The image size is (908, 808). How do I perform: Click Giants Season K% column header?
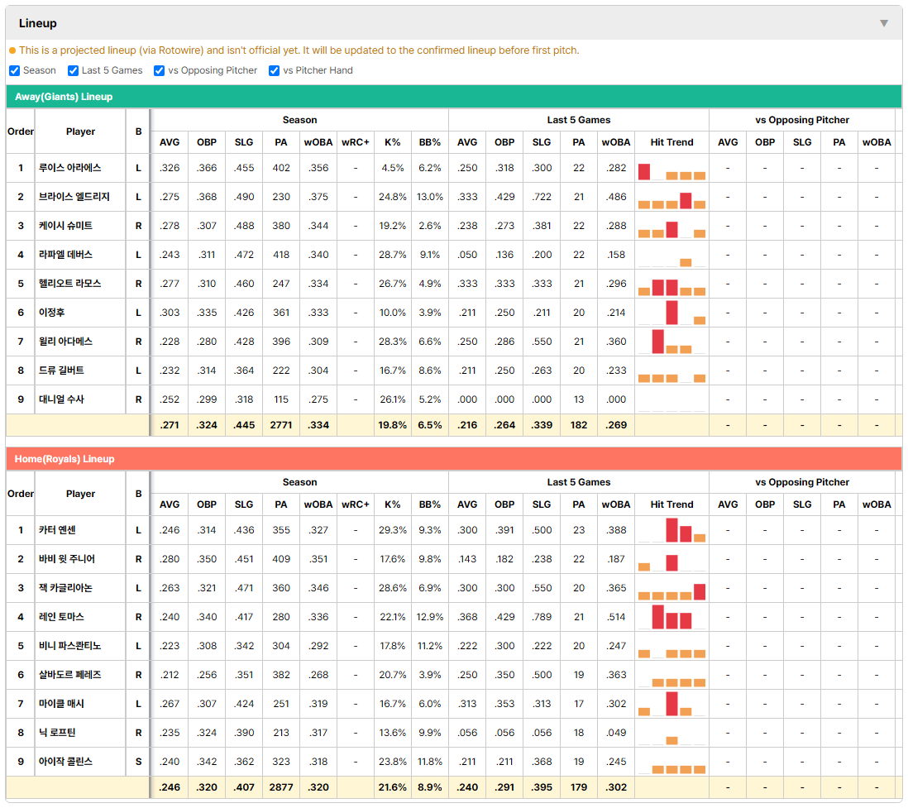coord(393,142)
